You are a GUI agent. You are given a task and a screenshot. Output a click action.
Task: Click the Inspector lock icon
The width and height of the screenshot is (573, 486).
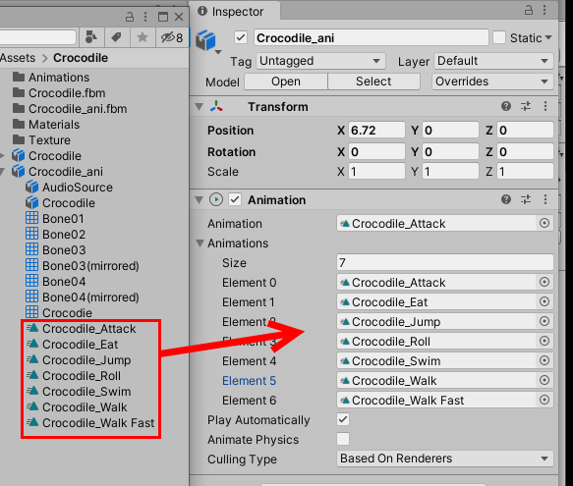tap(529, 10)
